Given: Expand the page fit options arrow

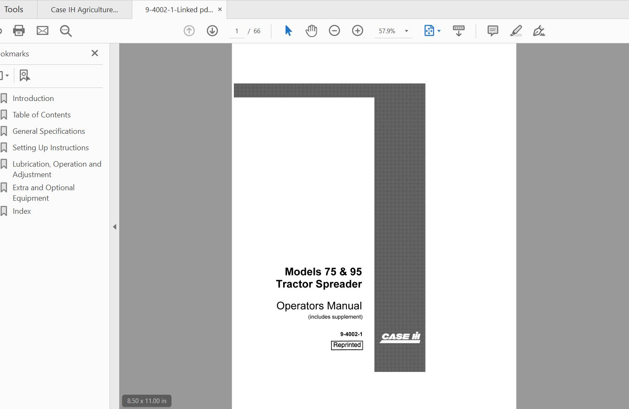Looking at the screenshot, I should click(439, 31).
